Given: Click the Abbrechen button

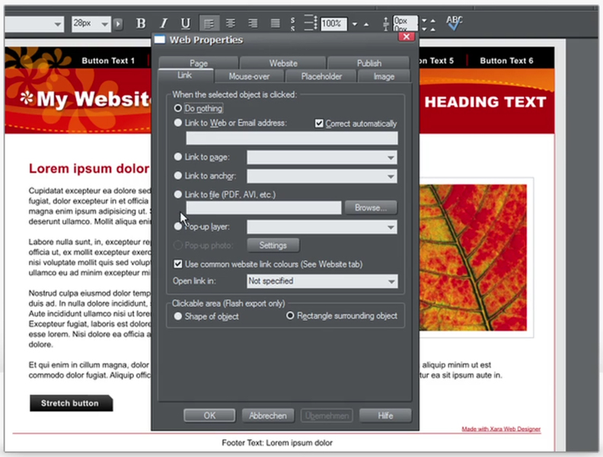Looking at the screenshot, I should tap(268, 415).
